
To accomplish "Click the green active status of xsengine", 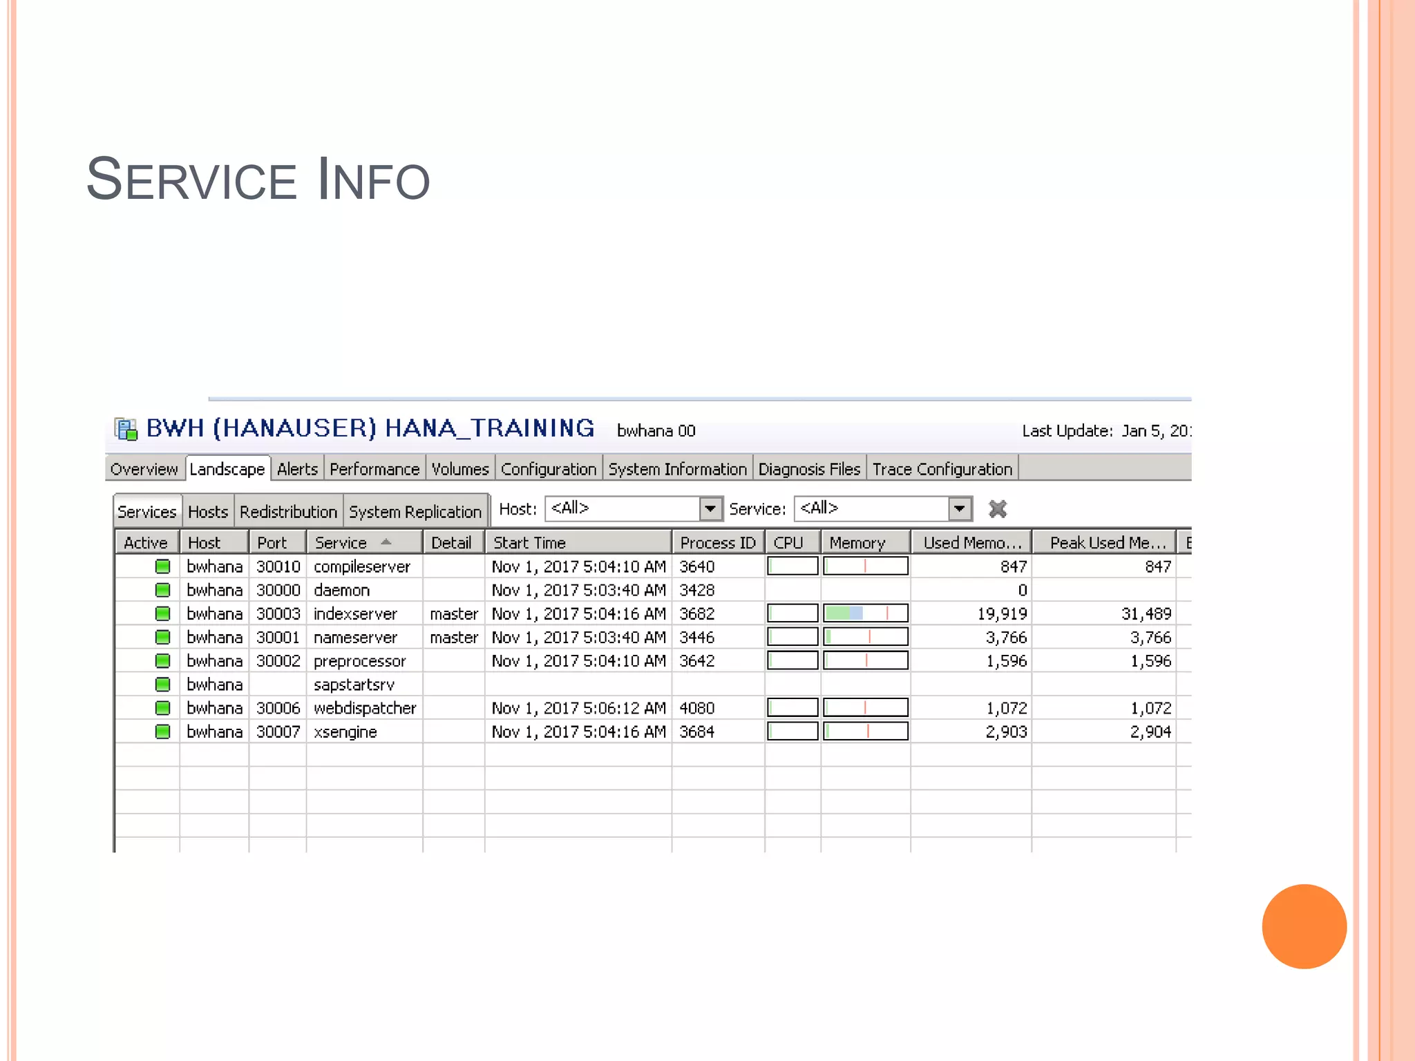I will click(x=162, y=732).
